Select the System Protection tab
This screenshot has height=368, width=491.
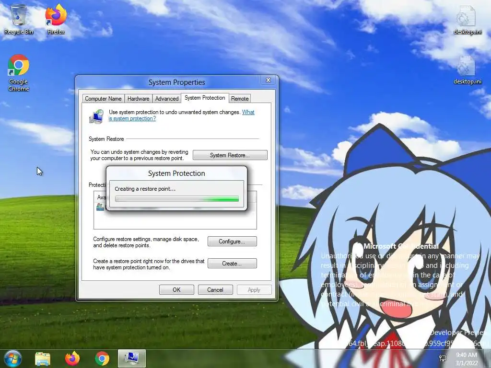point(205,98)
